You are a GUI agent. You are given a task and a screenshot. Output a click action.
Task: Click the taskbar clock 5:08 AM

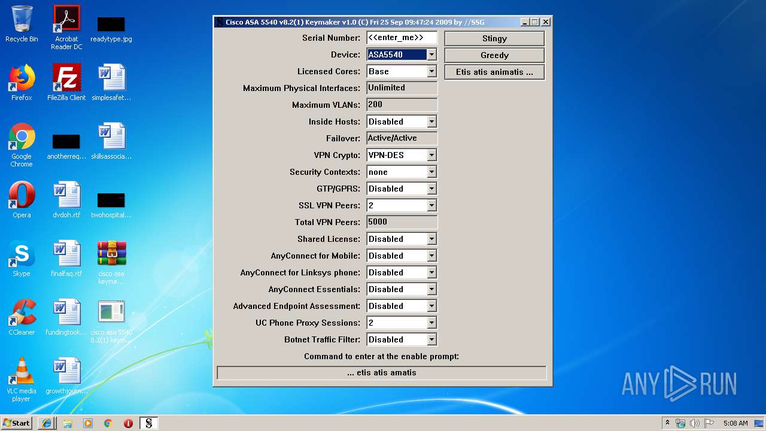pos(735,423)
